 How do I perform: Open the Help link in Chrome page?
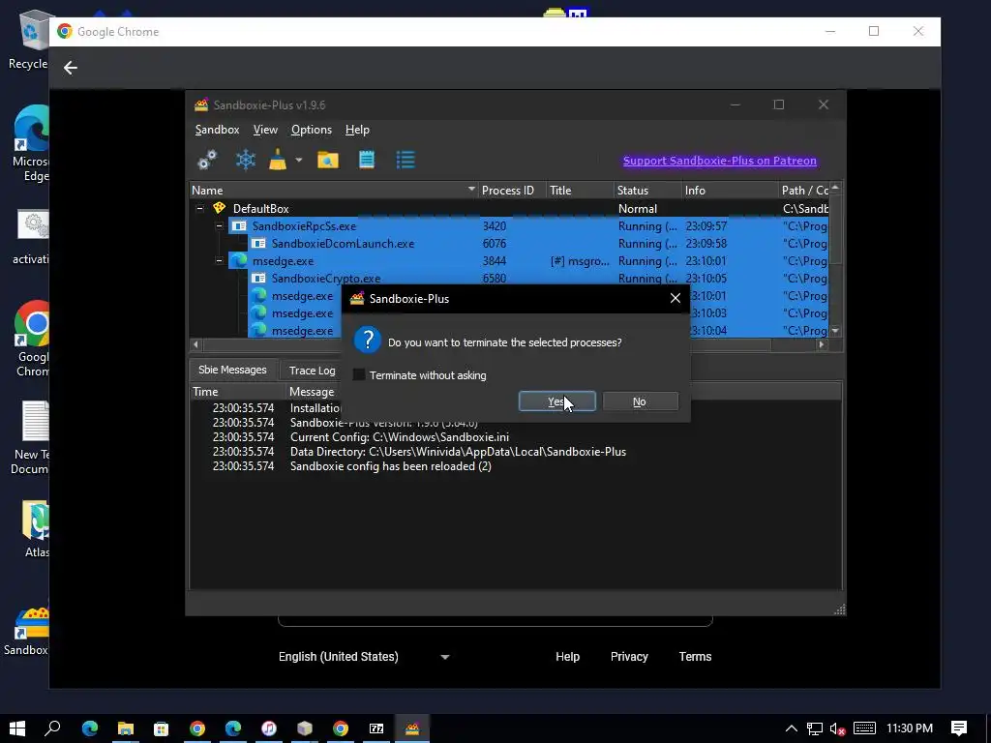tap(567, 657)
